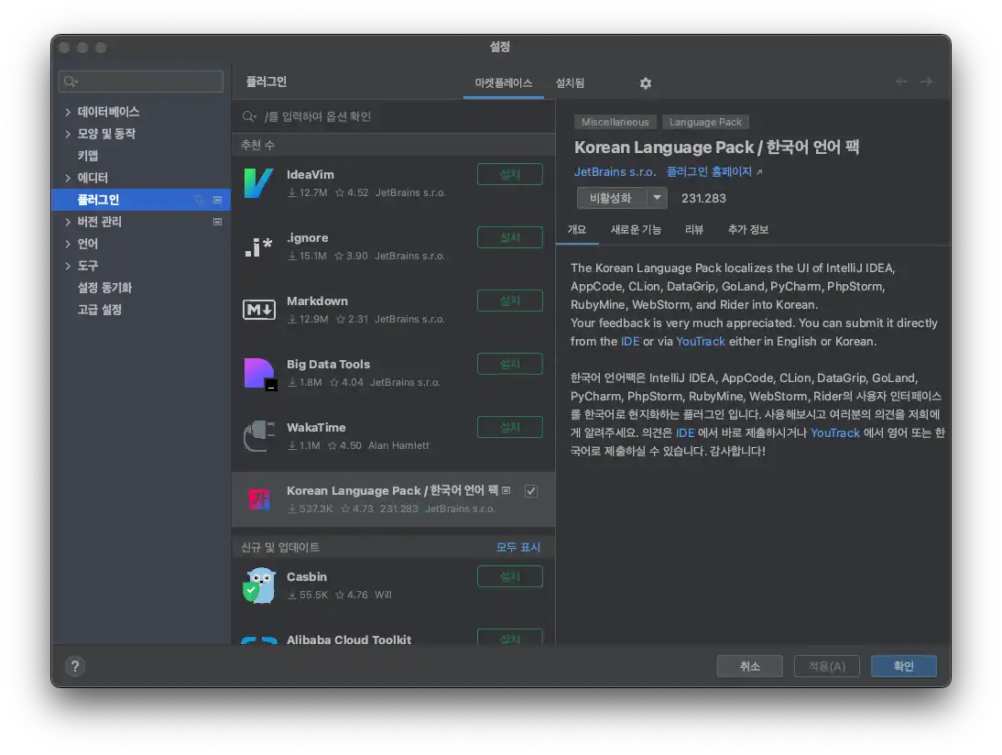Install the IdeaVim plugin
Viewport: 1002px width, 755px height.
(510, 174)
